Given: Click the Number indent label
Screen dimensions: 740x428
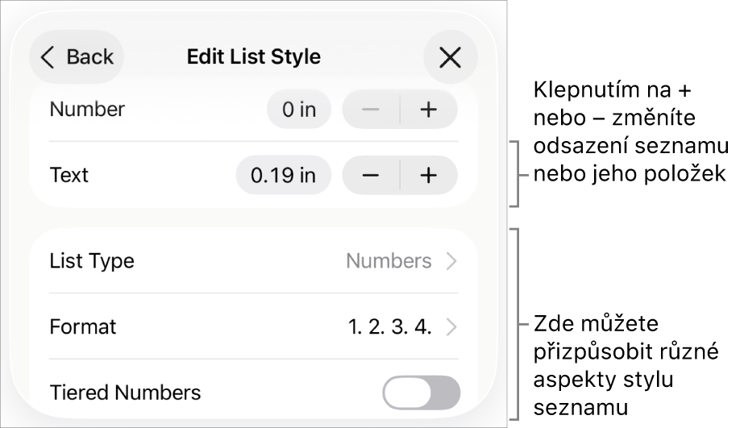Looking at the screenshot, I should click(87, 110).
